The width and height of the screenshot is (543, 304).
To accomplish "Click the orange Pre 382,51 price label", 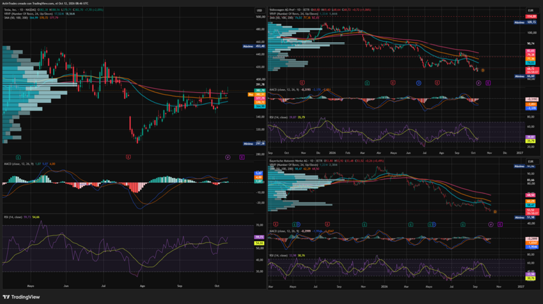I will [257, 95].
